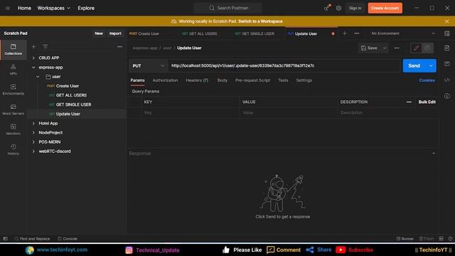Click Switch to a Workspace link
455x256 pixels.
coord(260,21)
